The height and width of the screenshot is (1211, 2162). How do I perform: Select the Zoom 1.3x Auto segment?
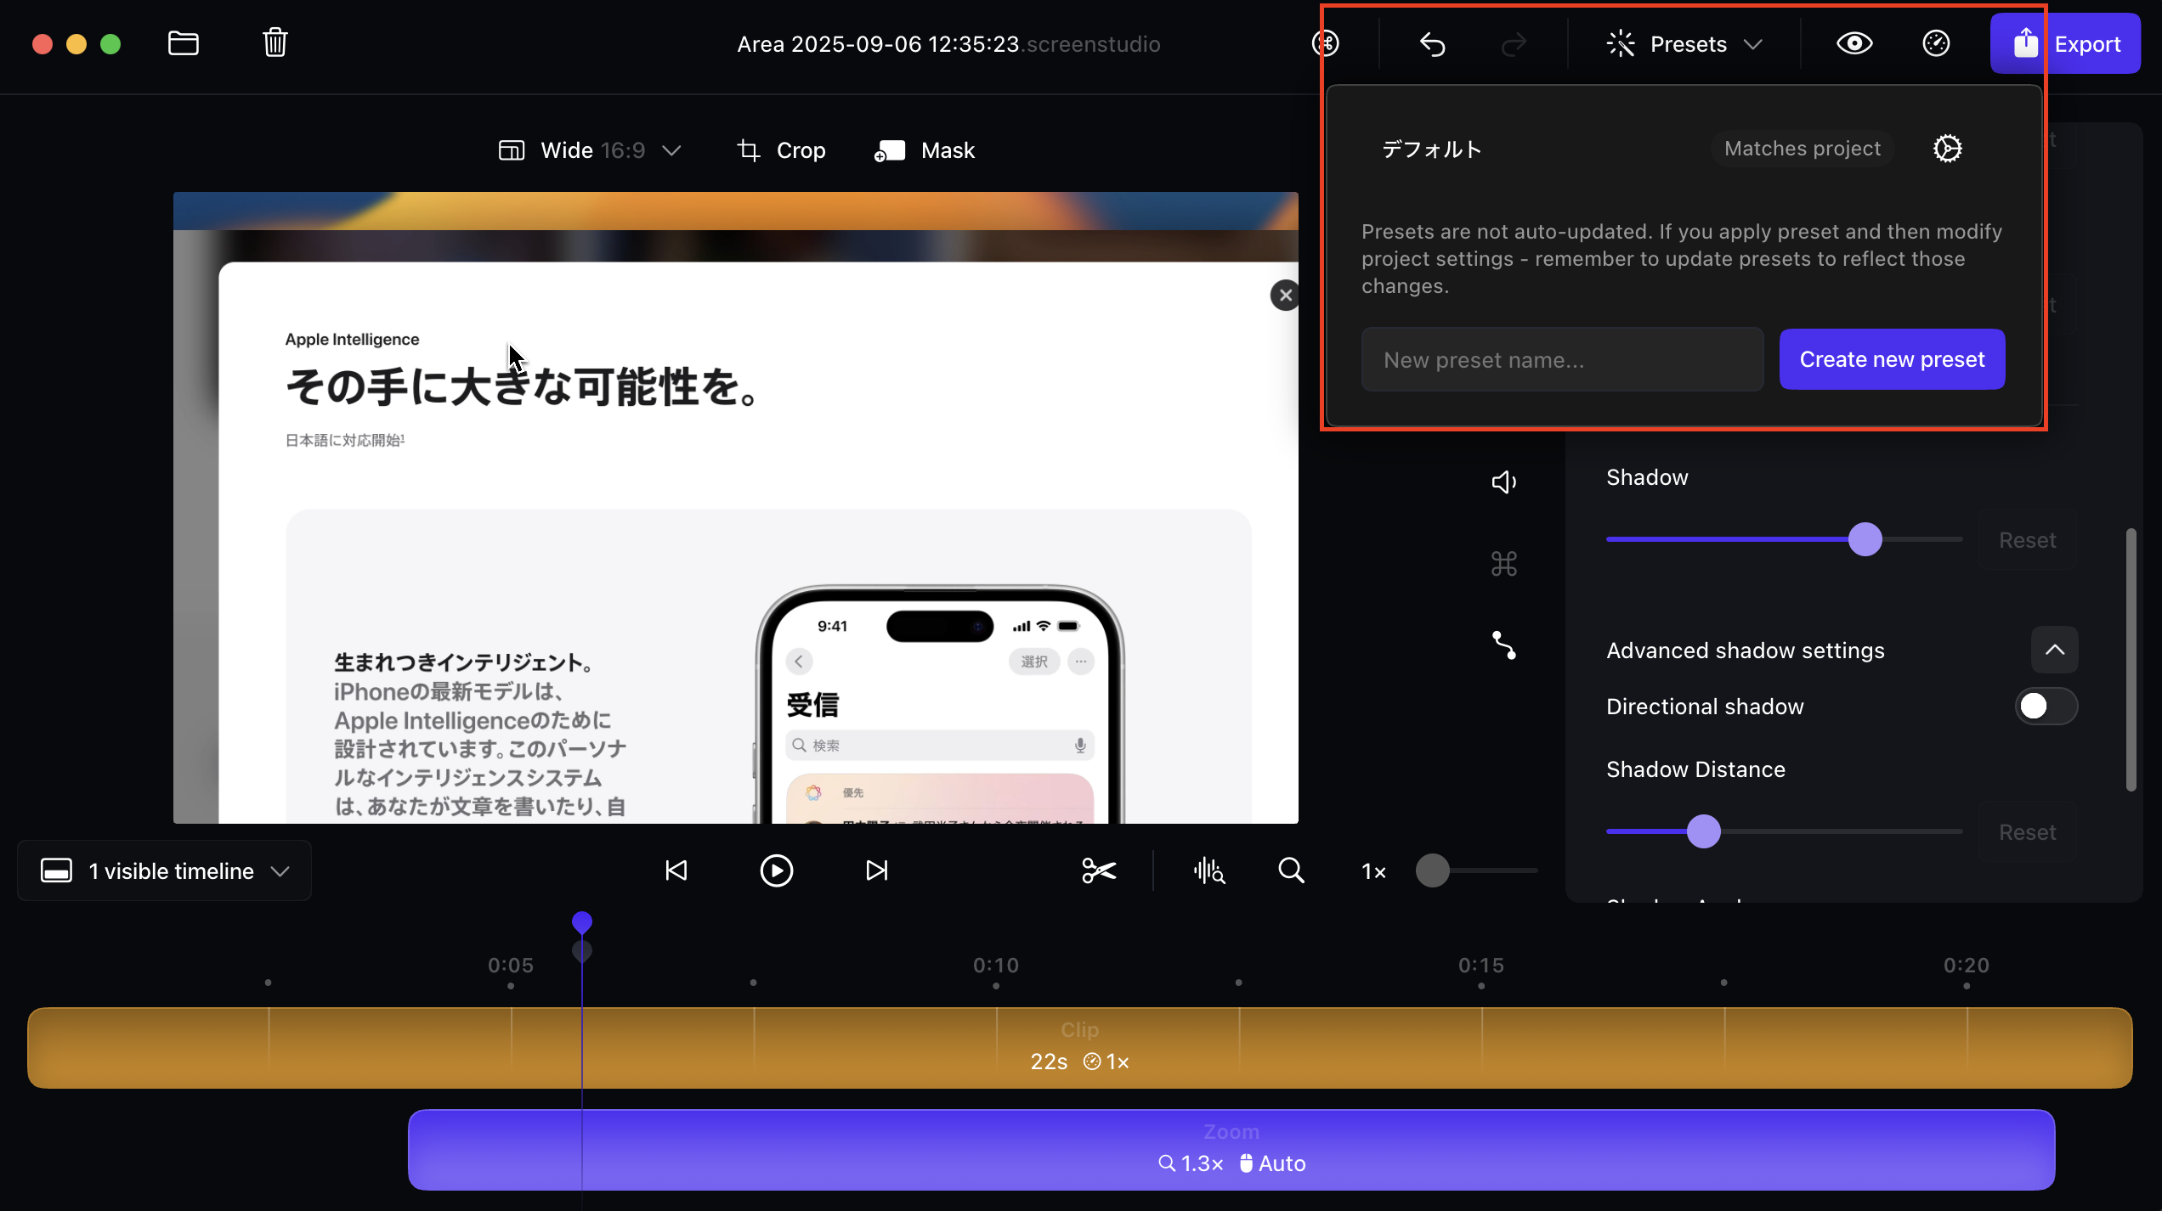tap(1231, 1149)
